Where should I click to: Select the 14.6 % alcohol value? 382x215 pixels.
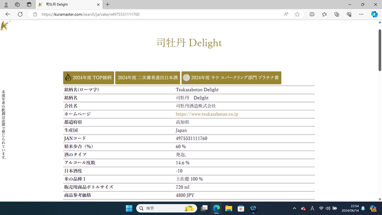coord(183,163)
